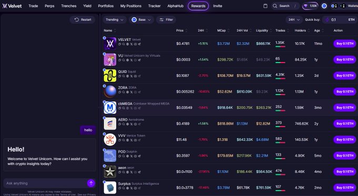This screenshot has height=196, width=358.
Task: Click the buy/sell ratio bar in the VELVET row
Action: pyautogui.click(x=281, y=46)
